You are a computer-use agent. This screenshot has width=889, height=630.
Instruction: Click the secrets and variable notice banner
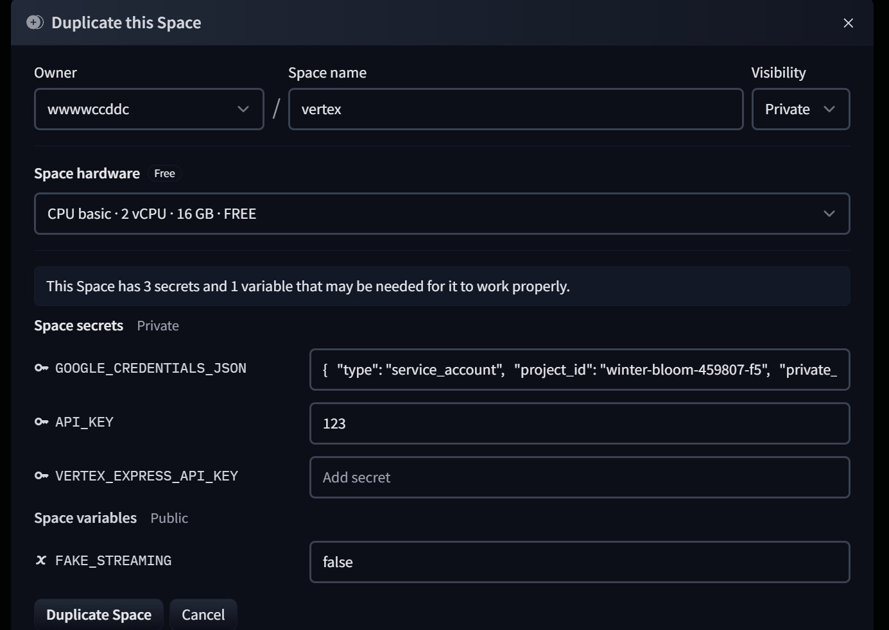coord(442,286)
